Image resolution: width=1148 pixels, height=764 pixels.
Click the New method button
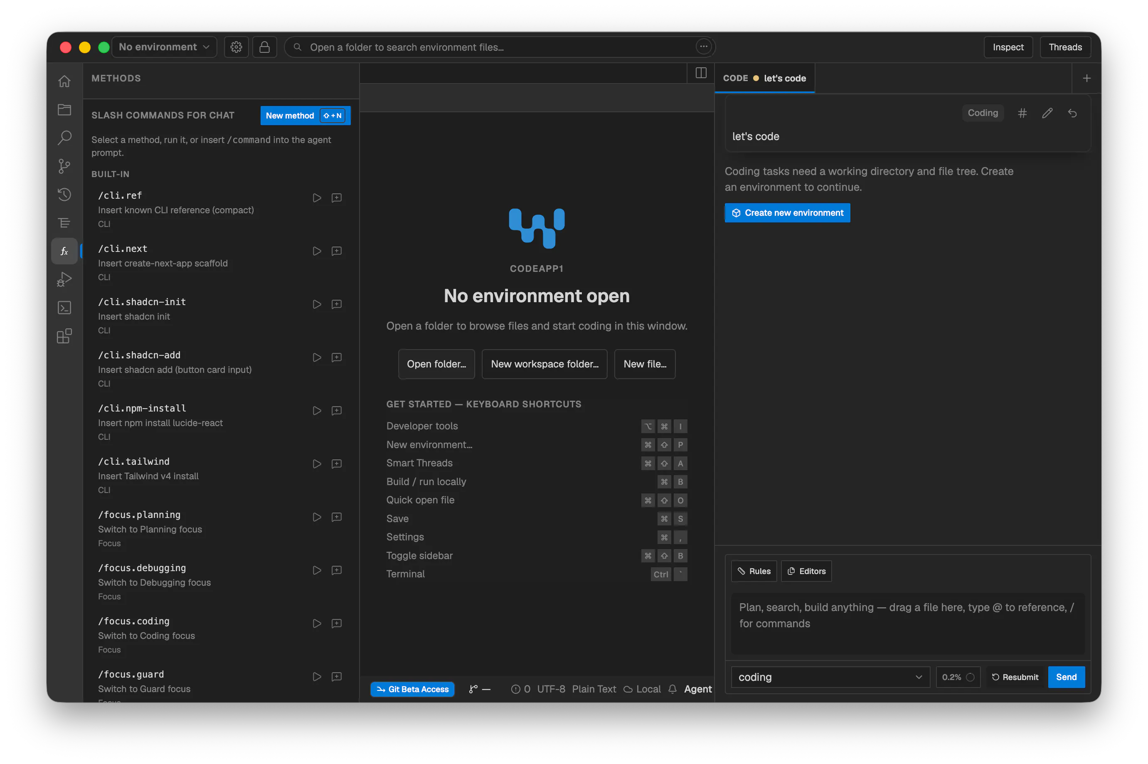[x=305, y=116]
